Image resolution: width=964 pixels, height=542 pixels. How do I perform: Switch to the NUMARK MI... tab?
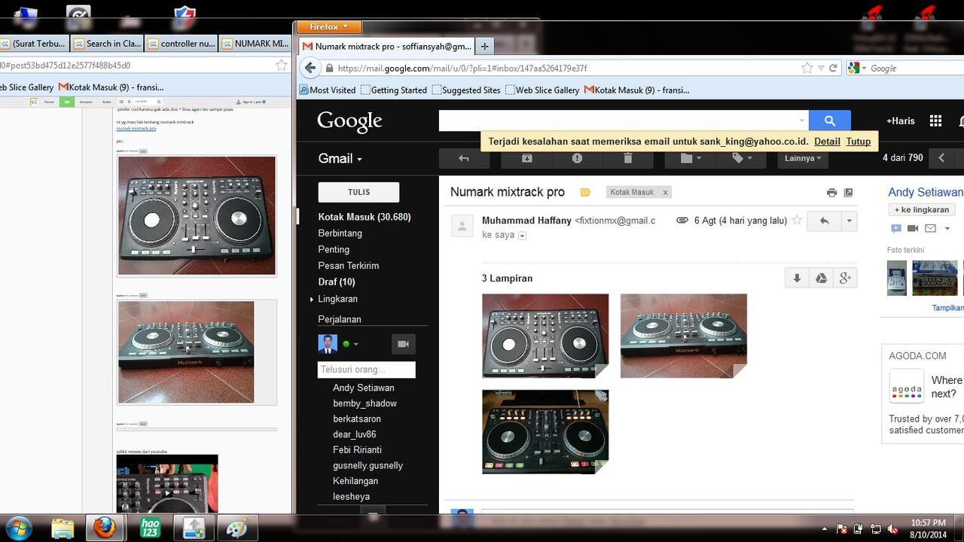click(x=255, y=44)
